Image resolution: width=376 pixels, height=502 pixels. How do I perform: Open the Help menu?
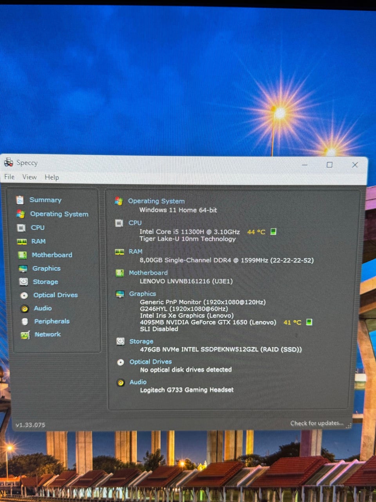[52, 177]
